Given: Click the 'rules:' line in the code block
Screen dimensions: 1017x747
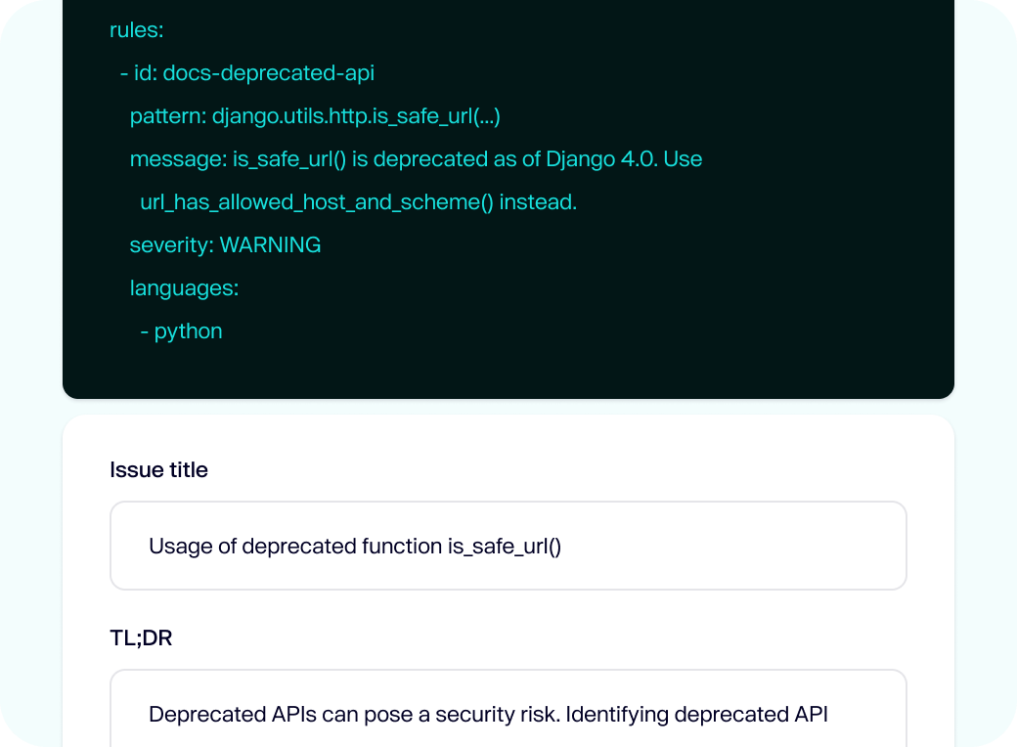Looking at the screenshot, I should 136,30.
